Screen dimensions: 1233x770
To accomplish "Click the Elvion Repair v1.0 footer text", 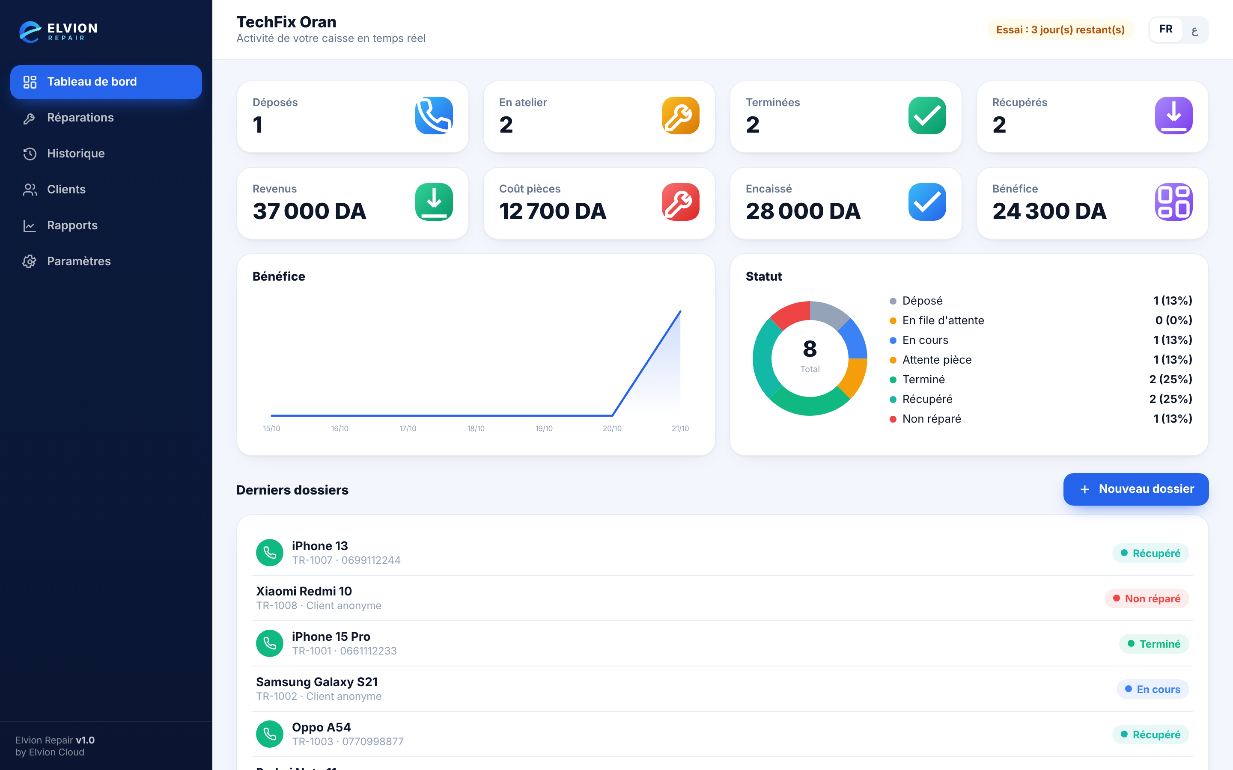I will (55, 740).
